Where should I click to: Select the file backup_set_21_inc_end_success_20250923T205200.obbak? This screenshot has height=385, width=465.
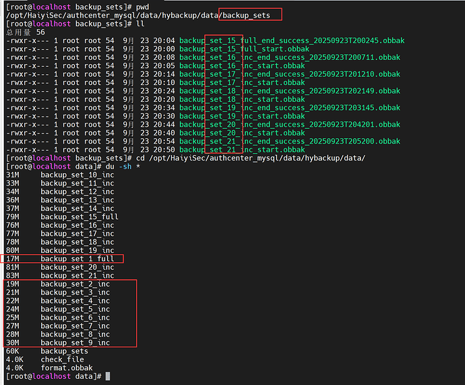pyautogui.click(x=290, y=141)
